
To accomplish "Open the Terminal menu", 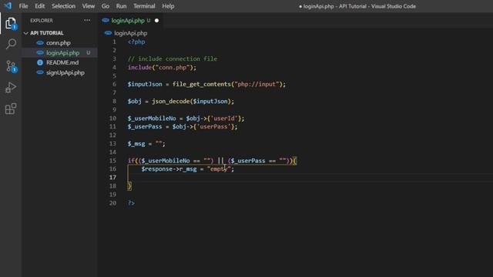I will click(x=144, y=6).
